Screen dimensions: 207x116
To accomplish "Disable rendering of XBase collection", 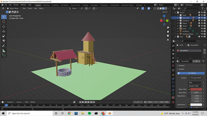I will pos(205,23).
